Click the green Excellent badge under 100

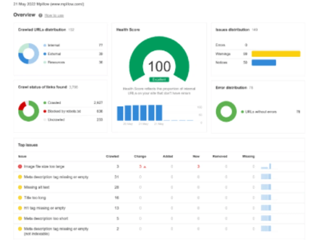tap(159, 79)
